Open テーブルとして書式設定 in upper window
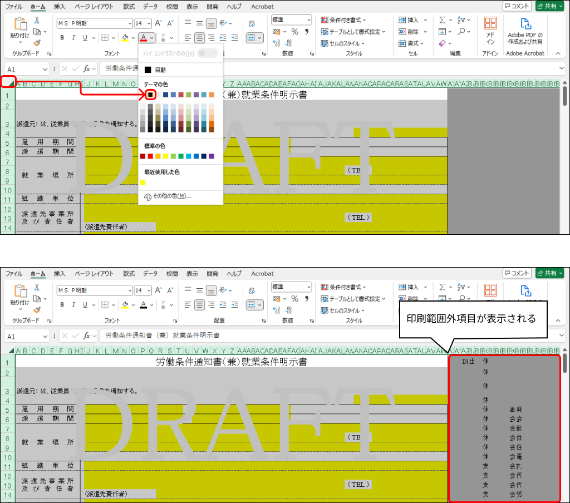The width and height of the screenshot is (570, 503). pos(353,32)
